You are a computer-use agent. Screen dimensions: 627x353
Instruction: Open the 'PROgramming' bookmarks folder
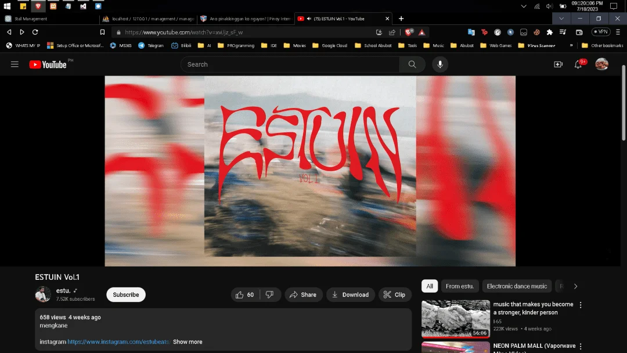[x=236, y=45]
